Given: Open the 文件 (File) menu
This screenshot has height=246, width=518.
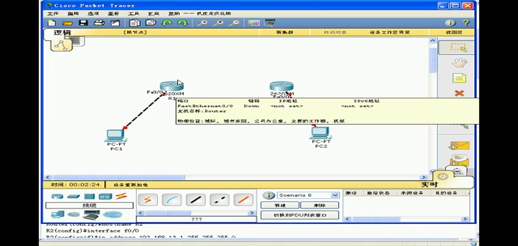Looking at the screenshot, I should (53, 14).
